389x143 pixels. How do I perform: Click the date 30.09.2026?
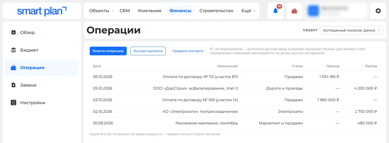coord(103,123)
